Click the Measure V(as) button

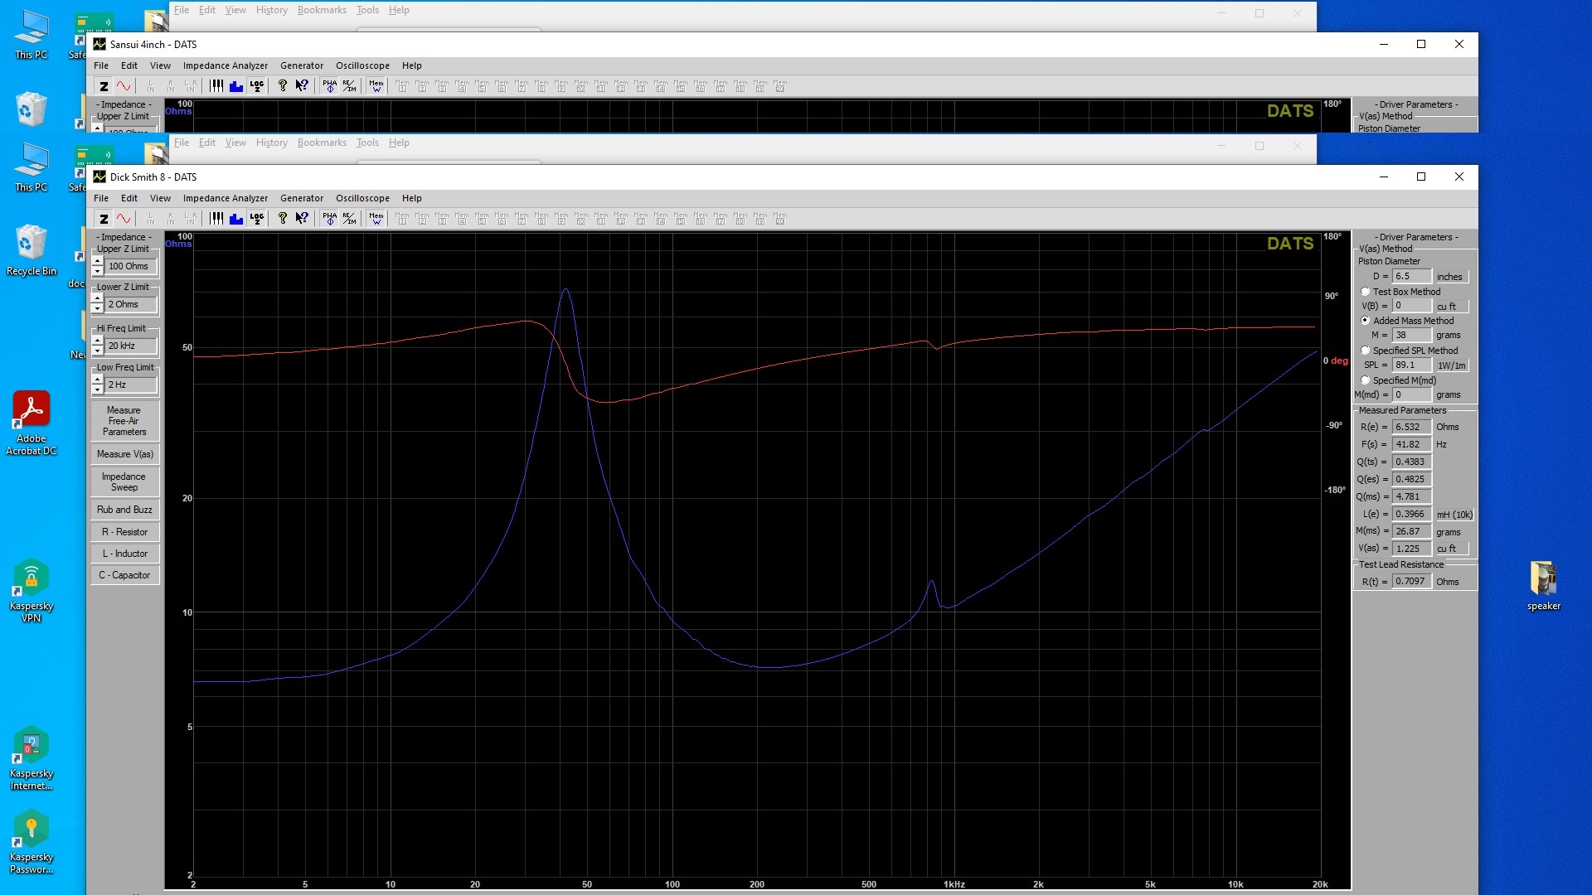point(124,454)
